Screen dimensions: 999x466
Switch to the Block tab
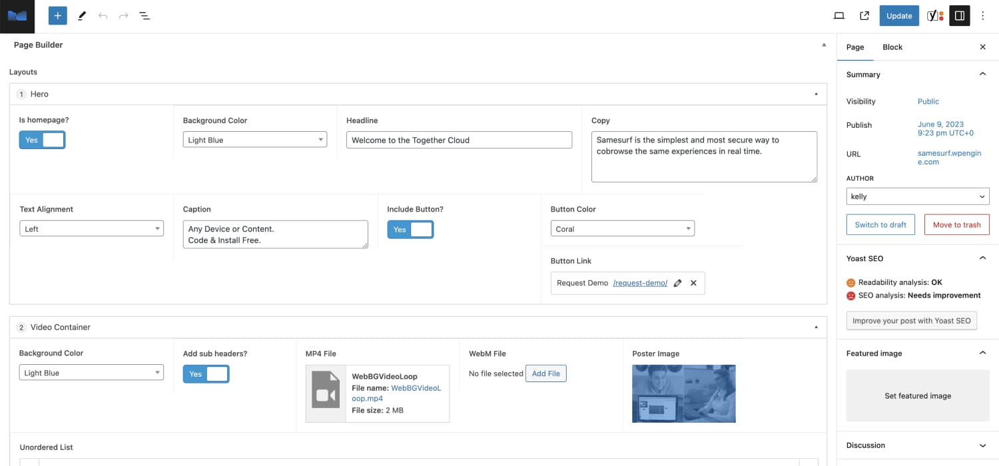(x=892, y=47)
